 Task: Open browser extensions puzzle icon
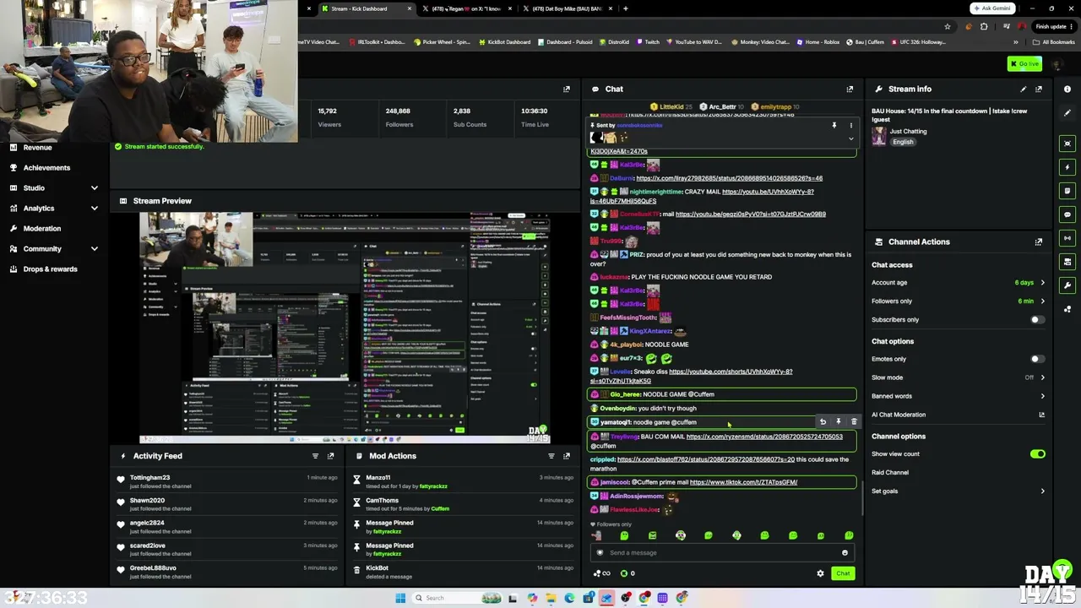pos(984,26)
